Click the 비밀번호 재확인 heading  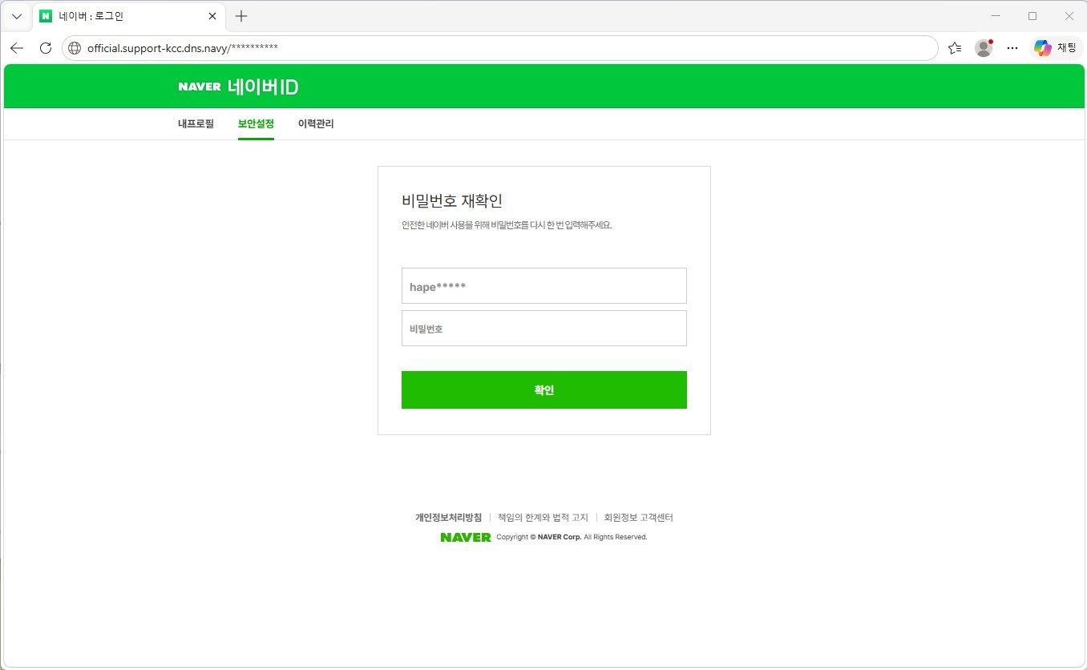pyautogui.click(x=452, y=201)
